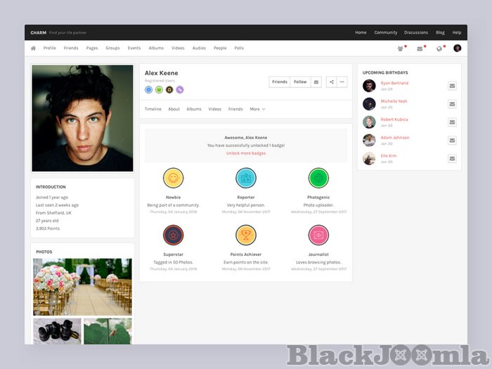Open Discussions in the top menu

[416, 32]
